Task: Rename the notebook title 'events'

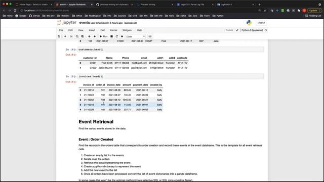Action: pyautogui.click(x=85, y=23)
